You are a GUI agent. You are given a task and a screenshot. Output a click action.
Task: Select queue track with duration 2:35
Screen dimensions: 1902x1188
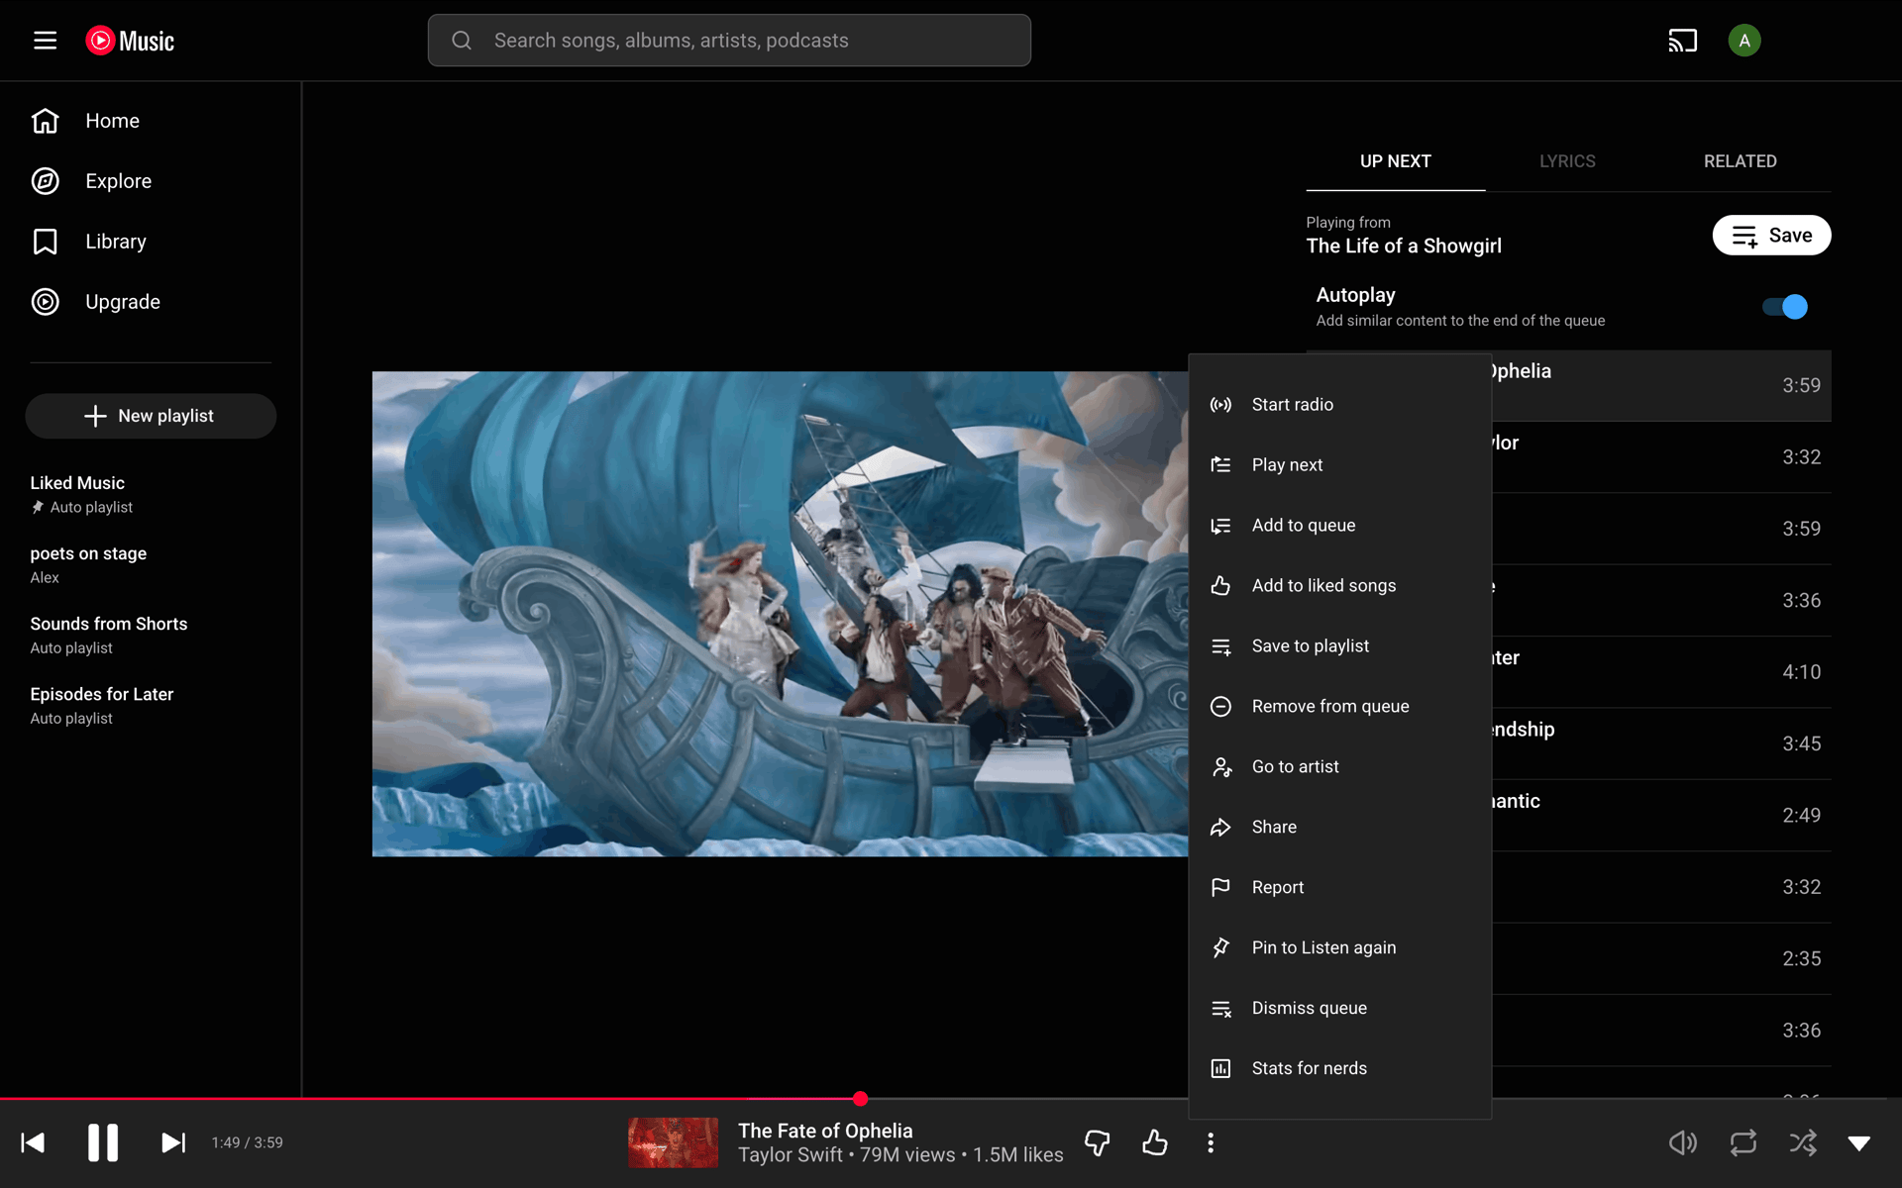tap(1661, 958)
